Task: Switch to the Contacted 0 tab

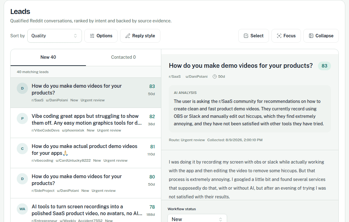Action: point(123,57)
